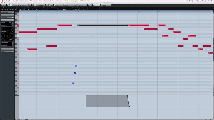
Task: Expand the Expression Map inspector section
Action: 7,12
